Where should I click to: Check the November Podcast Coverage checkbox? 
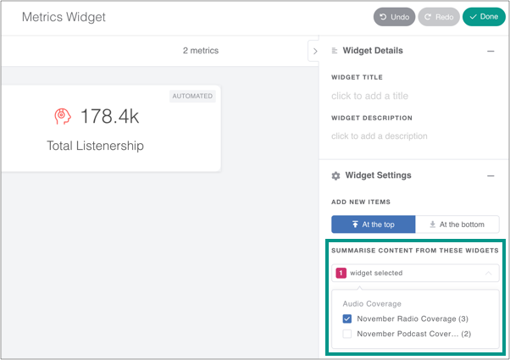point(347,334)
